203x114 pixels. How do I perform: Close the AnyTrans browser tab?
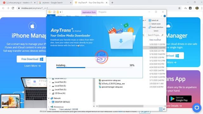click(x=107, y=3)
